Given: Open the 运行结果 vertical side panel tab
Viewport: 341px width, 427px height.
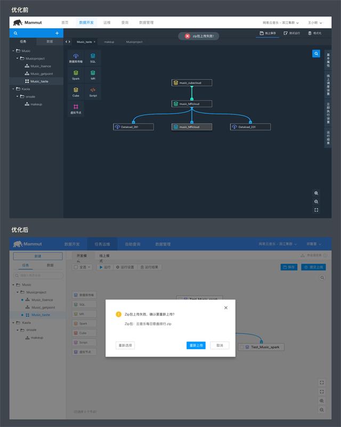Looking at the screenshot, I should pyautogui.click(x=328, y=138).
